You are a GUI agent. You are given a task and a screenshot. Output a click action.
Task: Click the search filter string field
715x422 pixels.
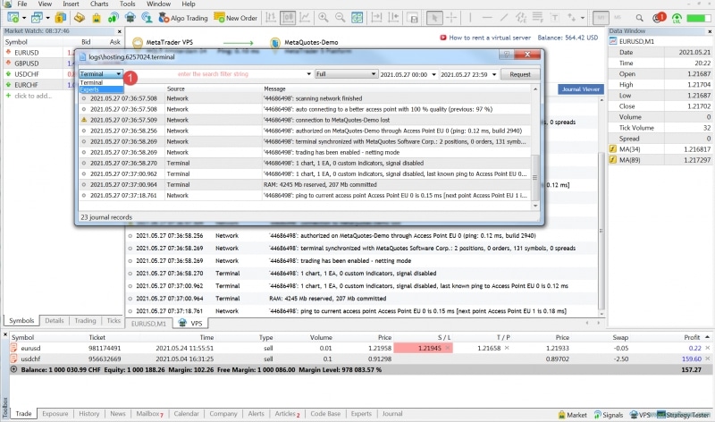pyautogui.click(x=213, y=74)
